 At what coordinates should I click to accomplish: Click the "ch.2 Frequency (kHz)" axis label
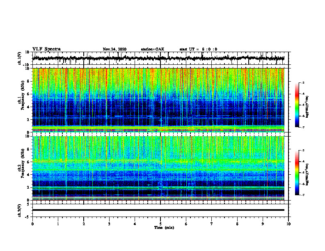(x=21, y=163)
